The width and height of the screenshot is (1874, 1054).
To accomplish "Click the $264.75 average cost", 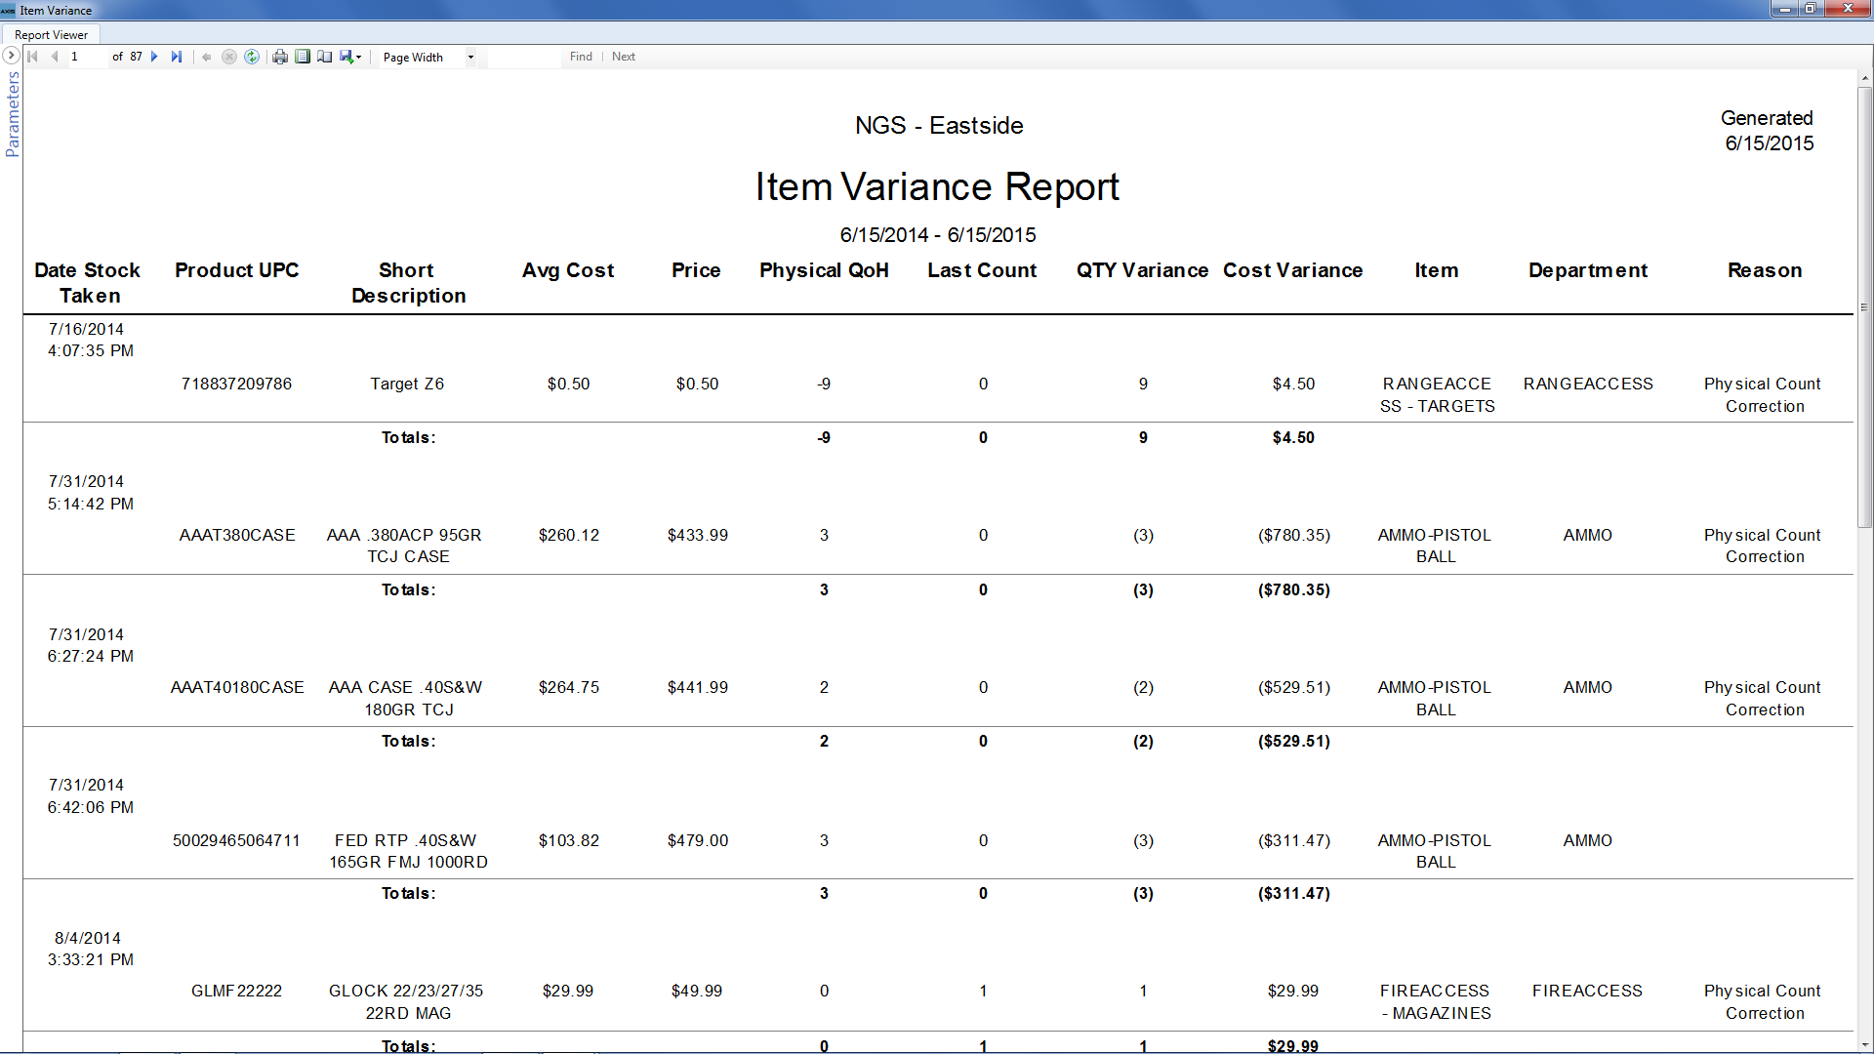I will click(569, 687).
